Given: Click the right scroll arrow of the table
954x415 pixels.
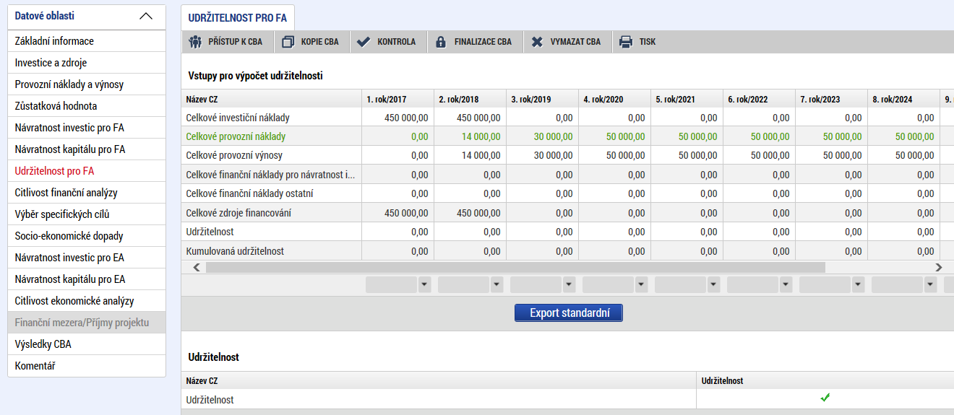Looking at the screenshot, I should pyautogui.click(x=938, y=267).
